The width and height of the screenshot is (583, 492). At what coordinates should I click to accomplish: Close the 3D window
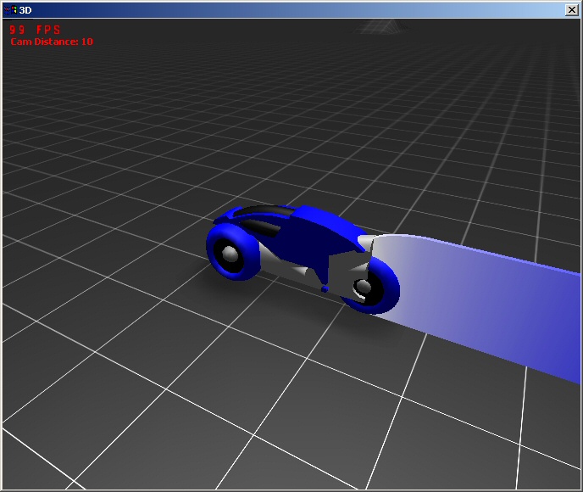(x=571, y=10)
